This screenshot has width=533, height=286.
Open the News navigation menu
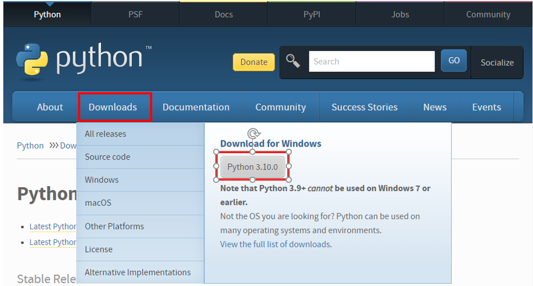pyautogui.click(x=435, y=107)
